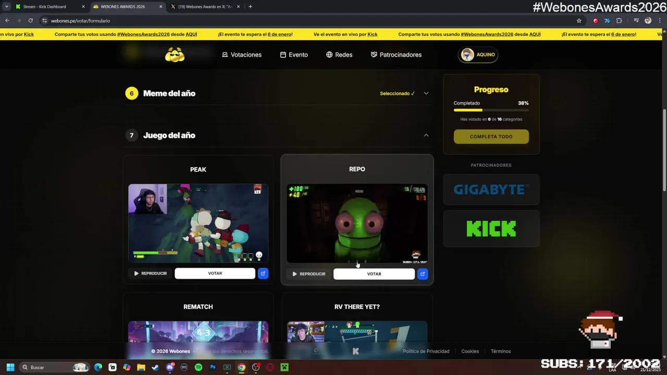Vote for REPO with the VOTAR button
Screen dimensions: 667x375
tap(374, 274)
